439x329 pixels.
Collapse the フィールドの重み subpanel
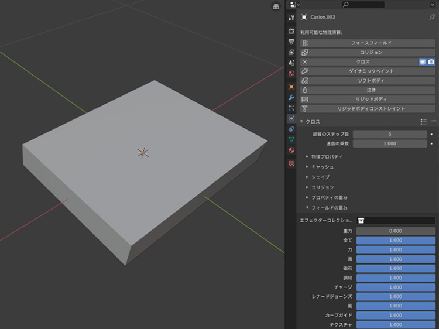tap(329, 208)
